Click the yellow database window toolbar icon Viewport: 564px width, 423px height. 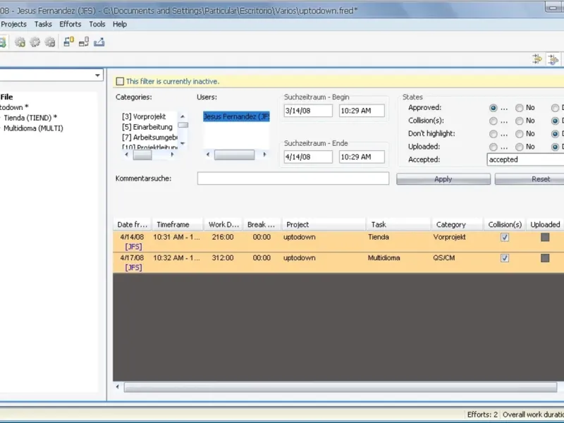tap(68, 42)
